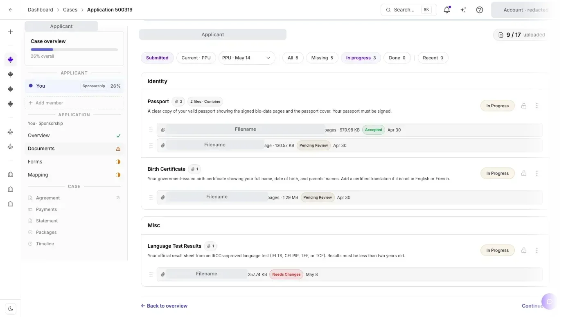Click the Needs Changes status badge

tap(286, 274)
